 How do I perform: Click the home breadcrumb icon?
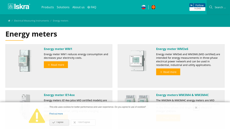pos(9,21)
